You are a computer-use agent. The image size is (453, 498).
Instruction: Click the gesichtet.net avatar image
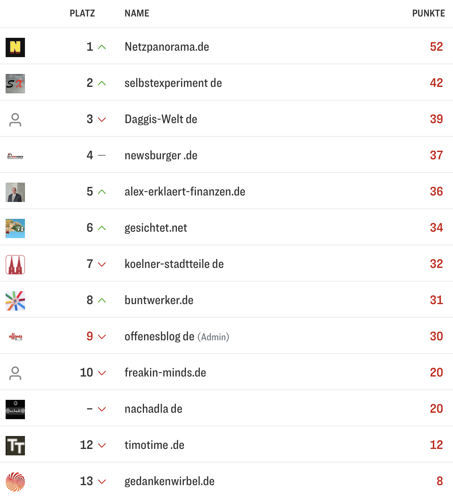point(15,228)
